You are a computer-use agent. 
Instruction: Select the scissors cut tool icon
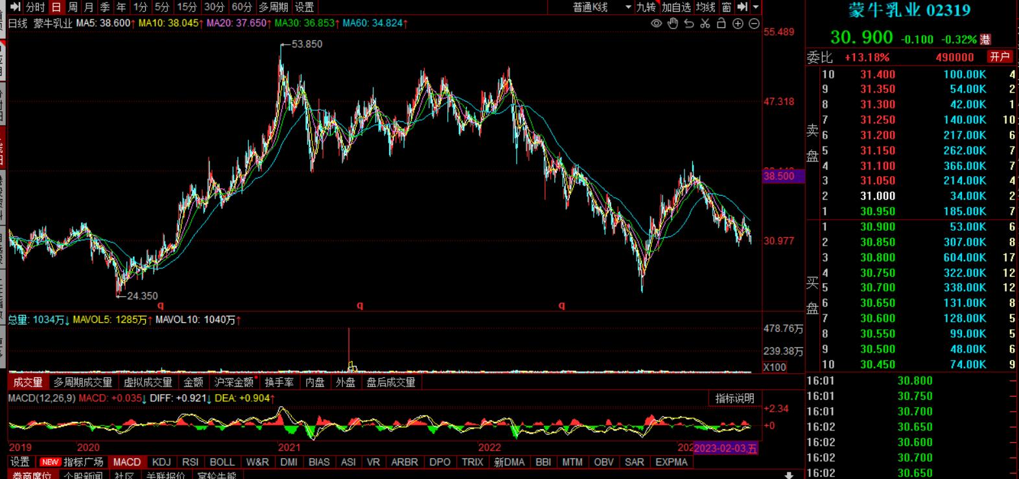click(705, 24)
